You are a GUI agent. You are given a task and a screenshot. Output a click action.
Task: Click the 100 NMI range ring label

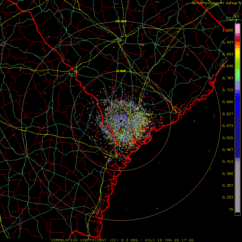tap(121, 21)
